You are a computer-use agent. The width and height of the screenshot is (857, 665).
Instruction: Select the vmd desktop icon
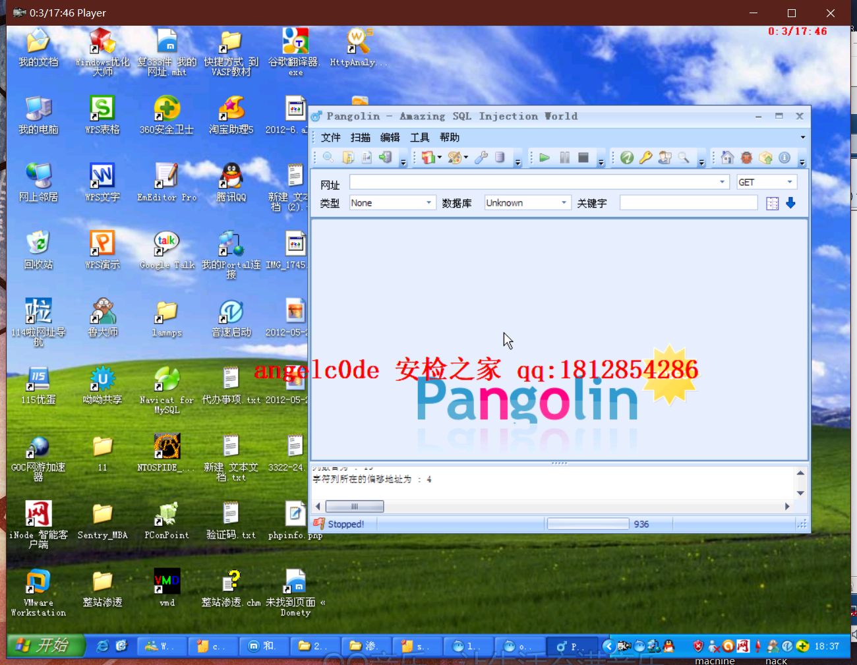point(167,587)
